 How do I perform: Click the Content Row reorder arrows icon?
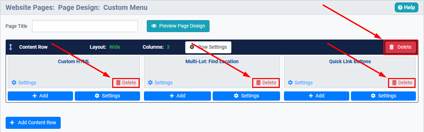(x=11, y=47)
